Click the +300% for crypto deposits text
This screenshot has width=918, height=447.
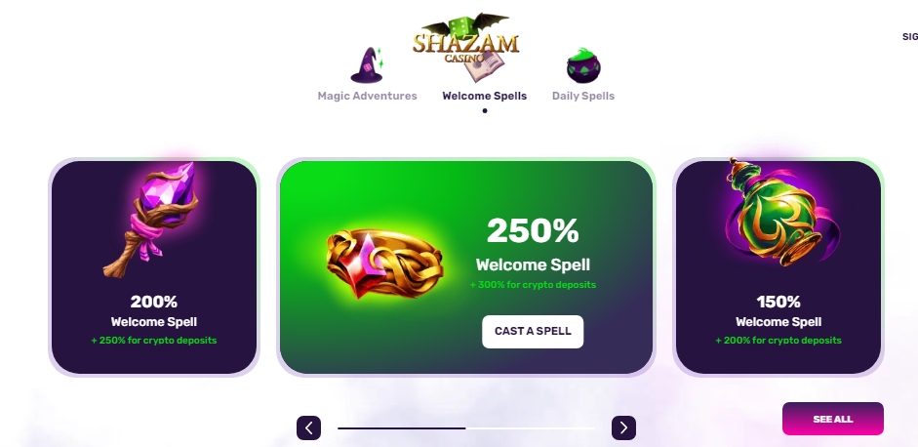pyautogui.click(x=533, y=285)
